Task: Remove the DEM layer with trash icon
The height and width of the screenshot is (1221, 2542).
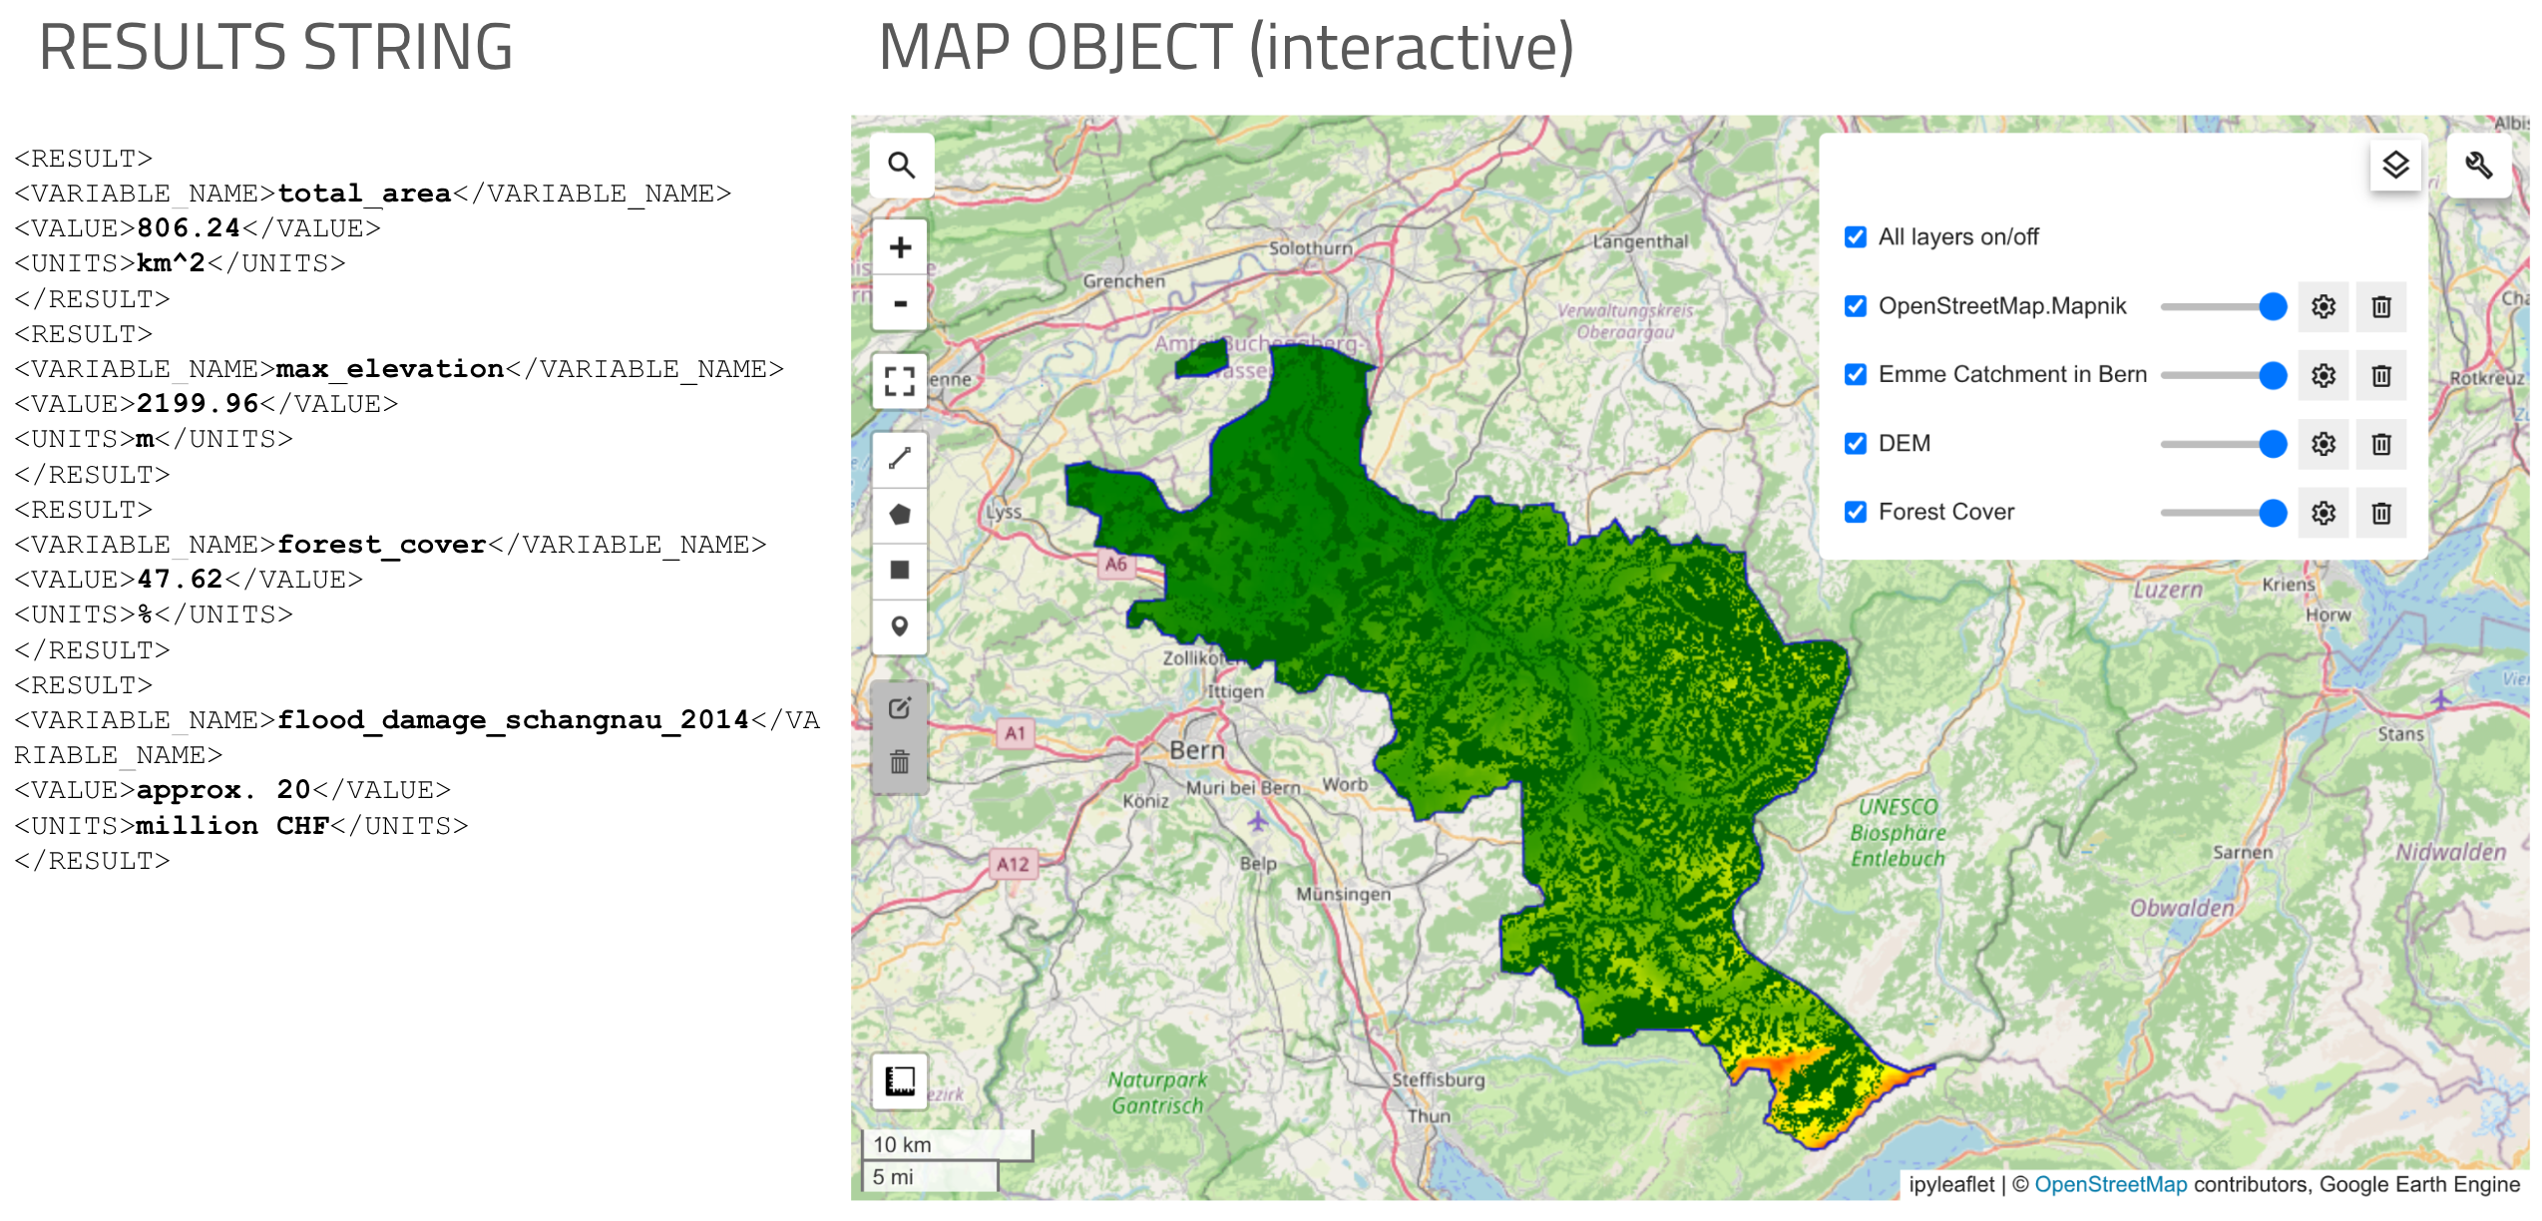Action: pos(2381,444)
